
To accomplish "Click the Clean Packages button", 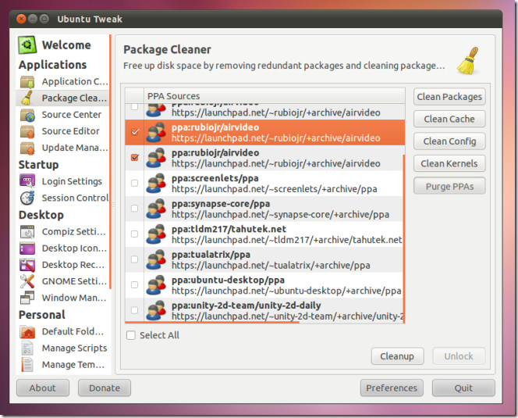I will (449, 97).
